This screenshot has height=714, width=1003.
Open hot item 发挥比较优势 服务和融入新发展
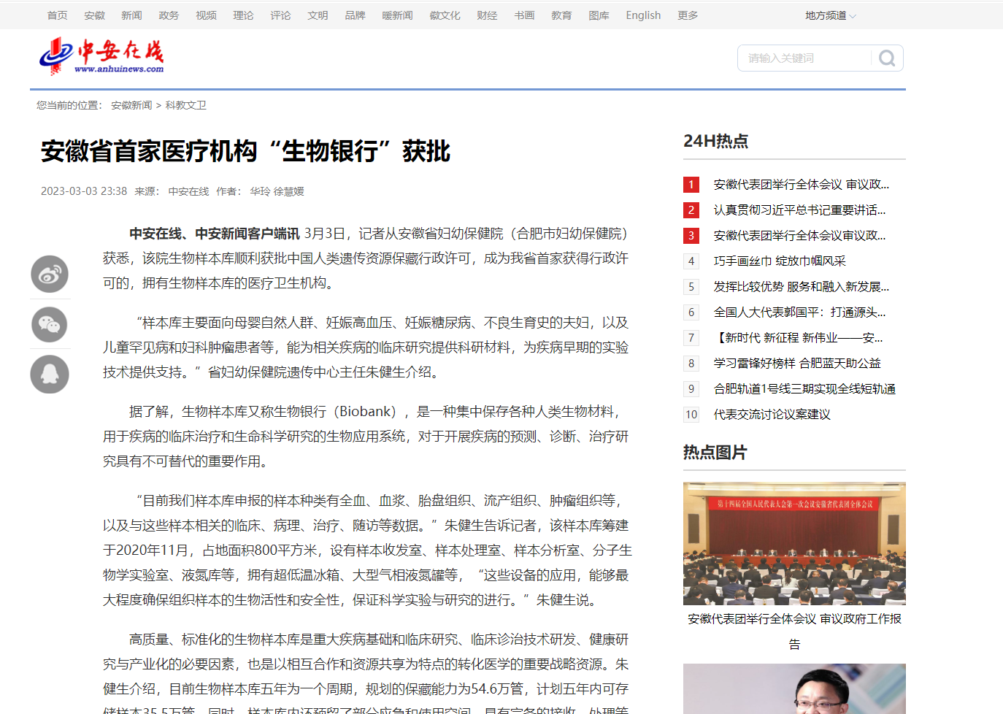click(802, 287)
